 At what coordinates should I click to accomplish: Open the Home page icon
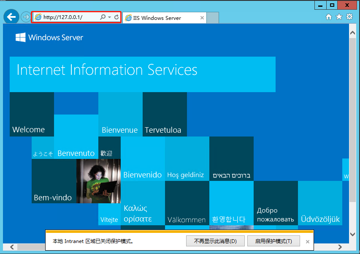[x=329, y=17]
